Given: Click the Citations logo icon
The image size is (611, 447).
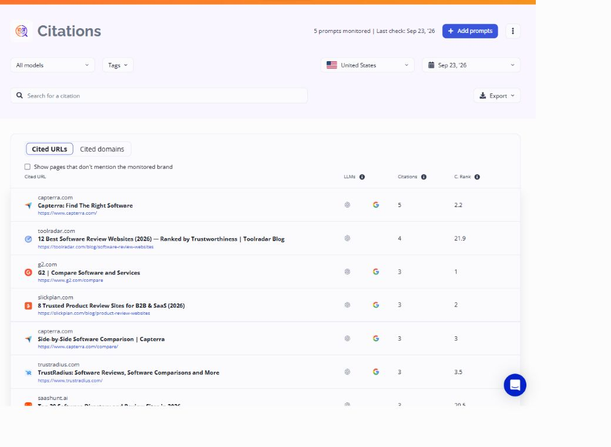Looking at the screenshot, I should pos(21,31).
